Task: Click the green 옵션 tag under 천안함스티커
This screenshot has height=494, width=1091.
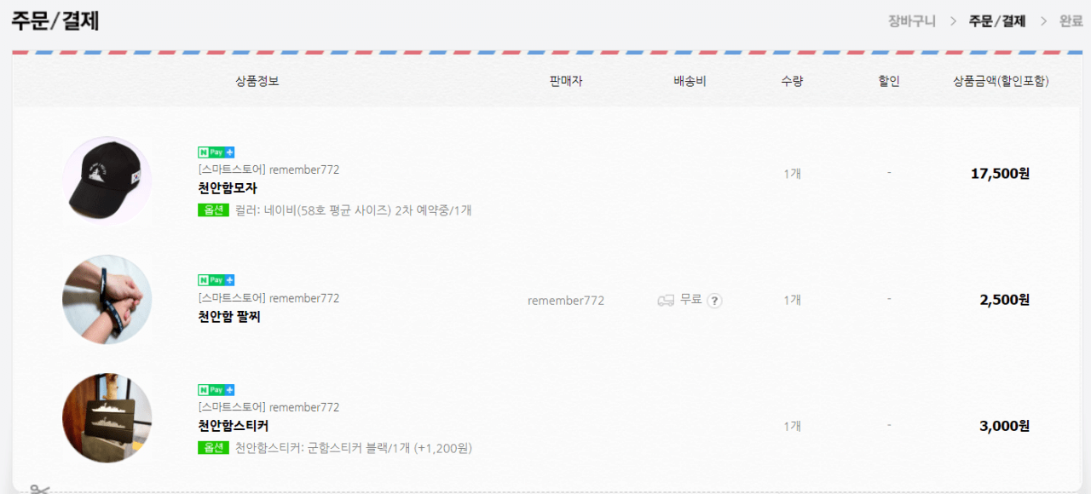Action: pyautogui.click(x=213, y=447)
